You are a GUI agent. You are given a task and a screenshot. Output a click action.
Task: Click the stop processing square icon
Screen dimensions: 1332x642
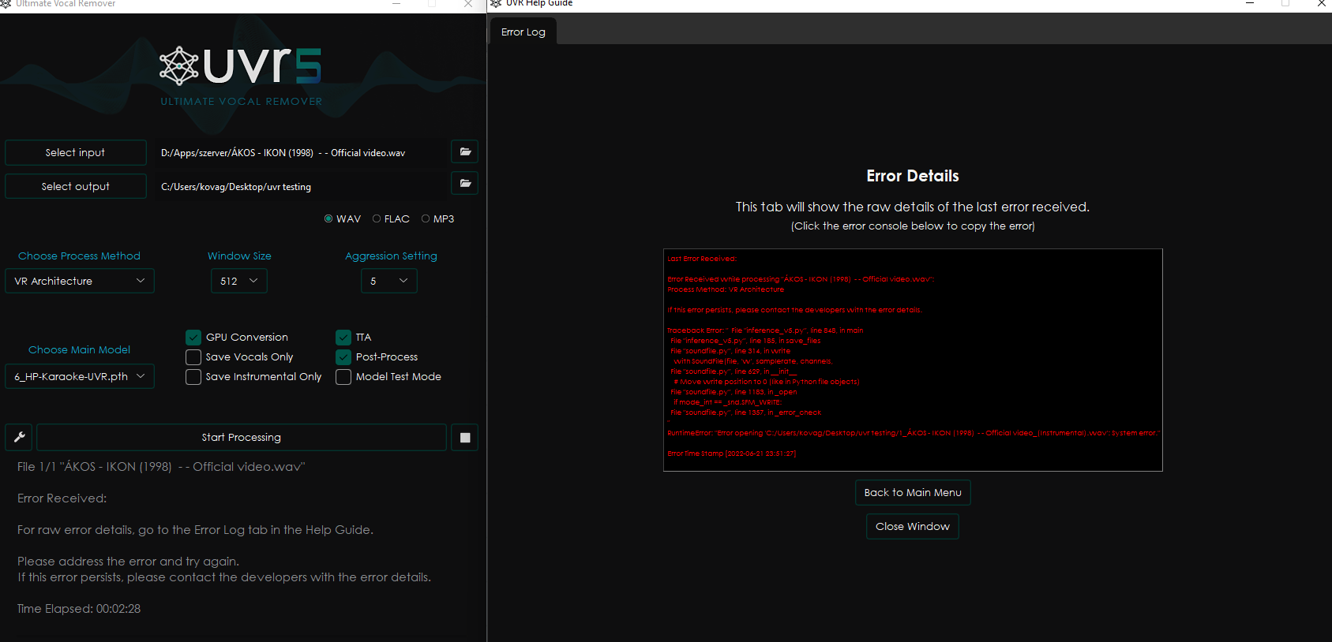coord(465,437)
